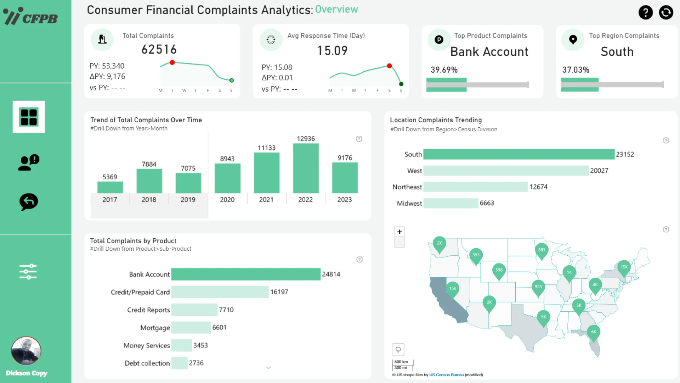Screen dimensions: 680x383
Task: Open the response reply bubble icon page
Action: coord(29,202)
